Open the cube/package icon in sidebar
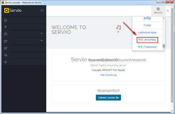 click(x=6, y=41)
